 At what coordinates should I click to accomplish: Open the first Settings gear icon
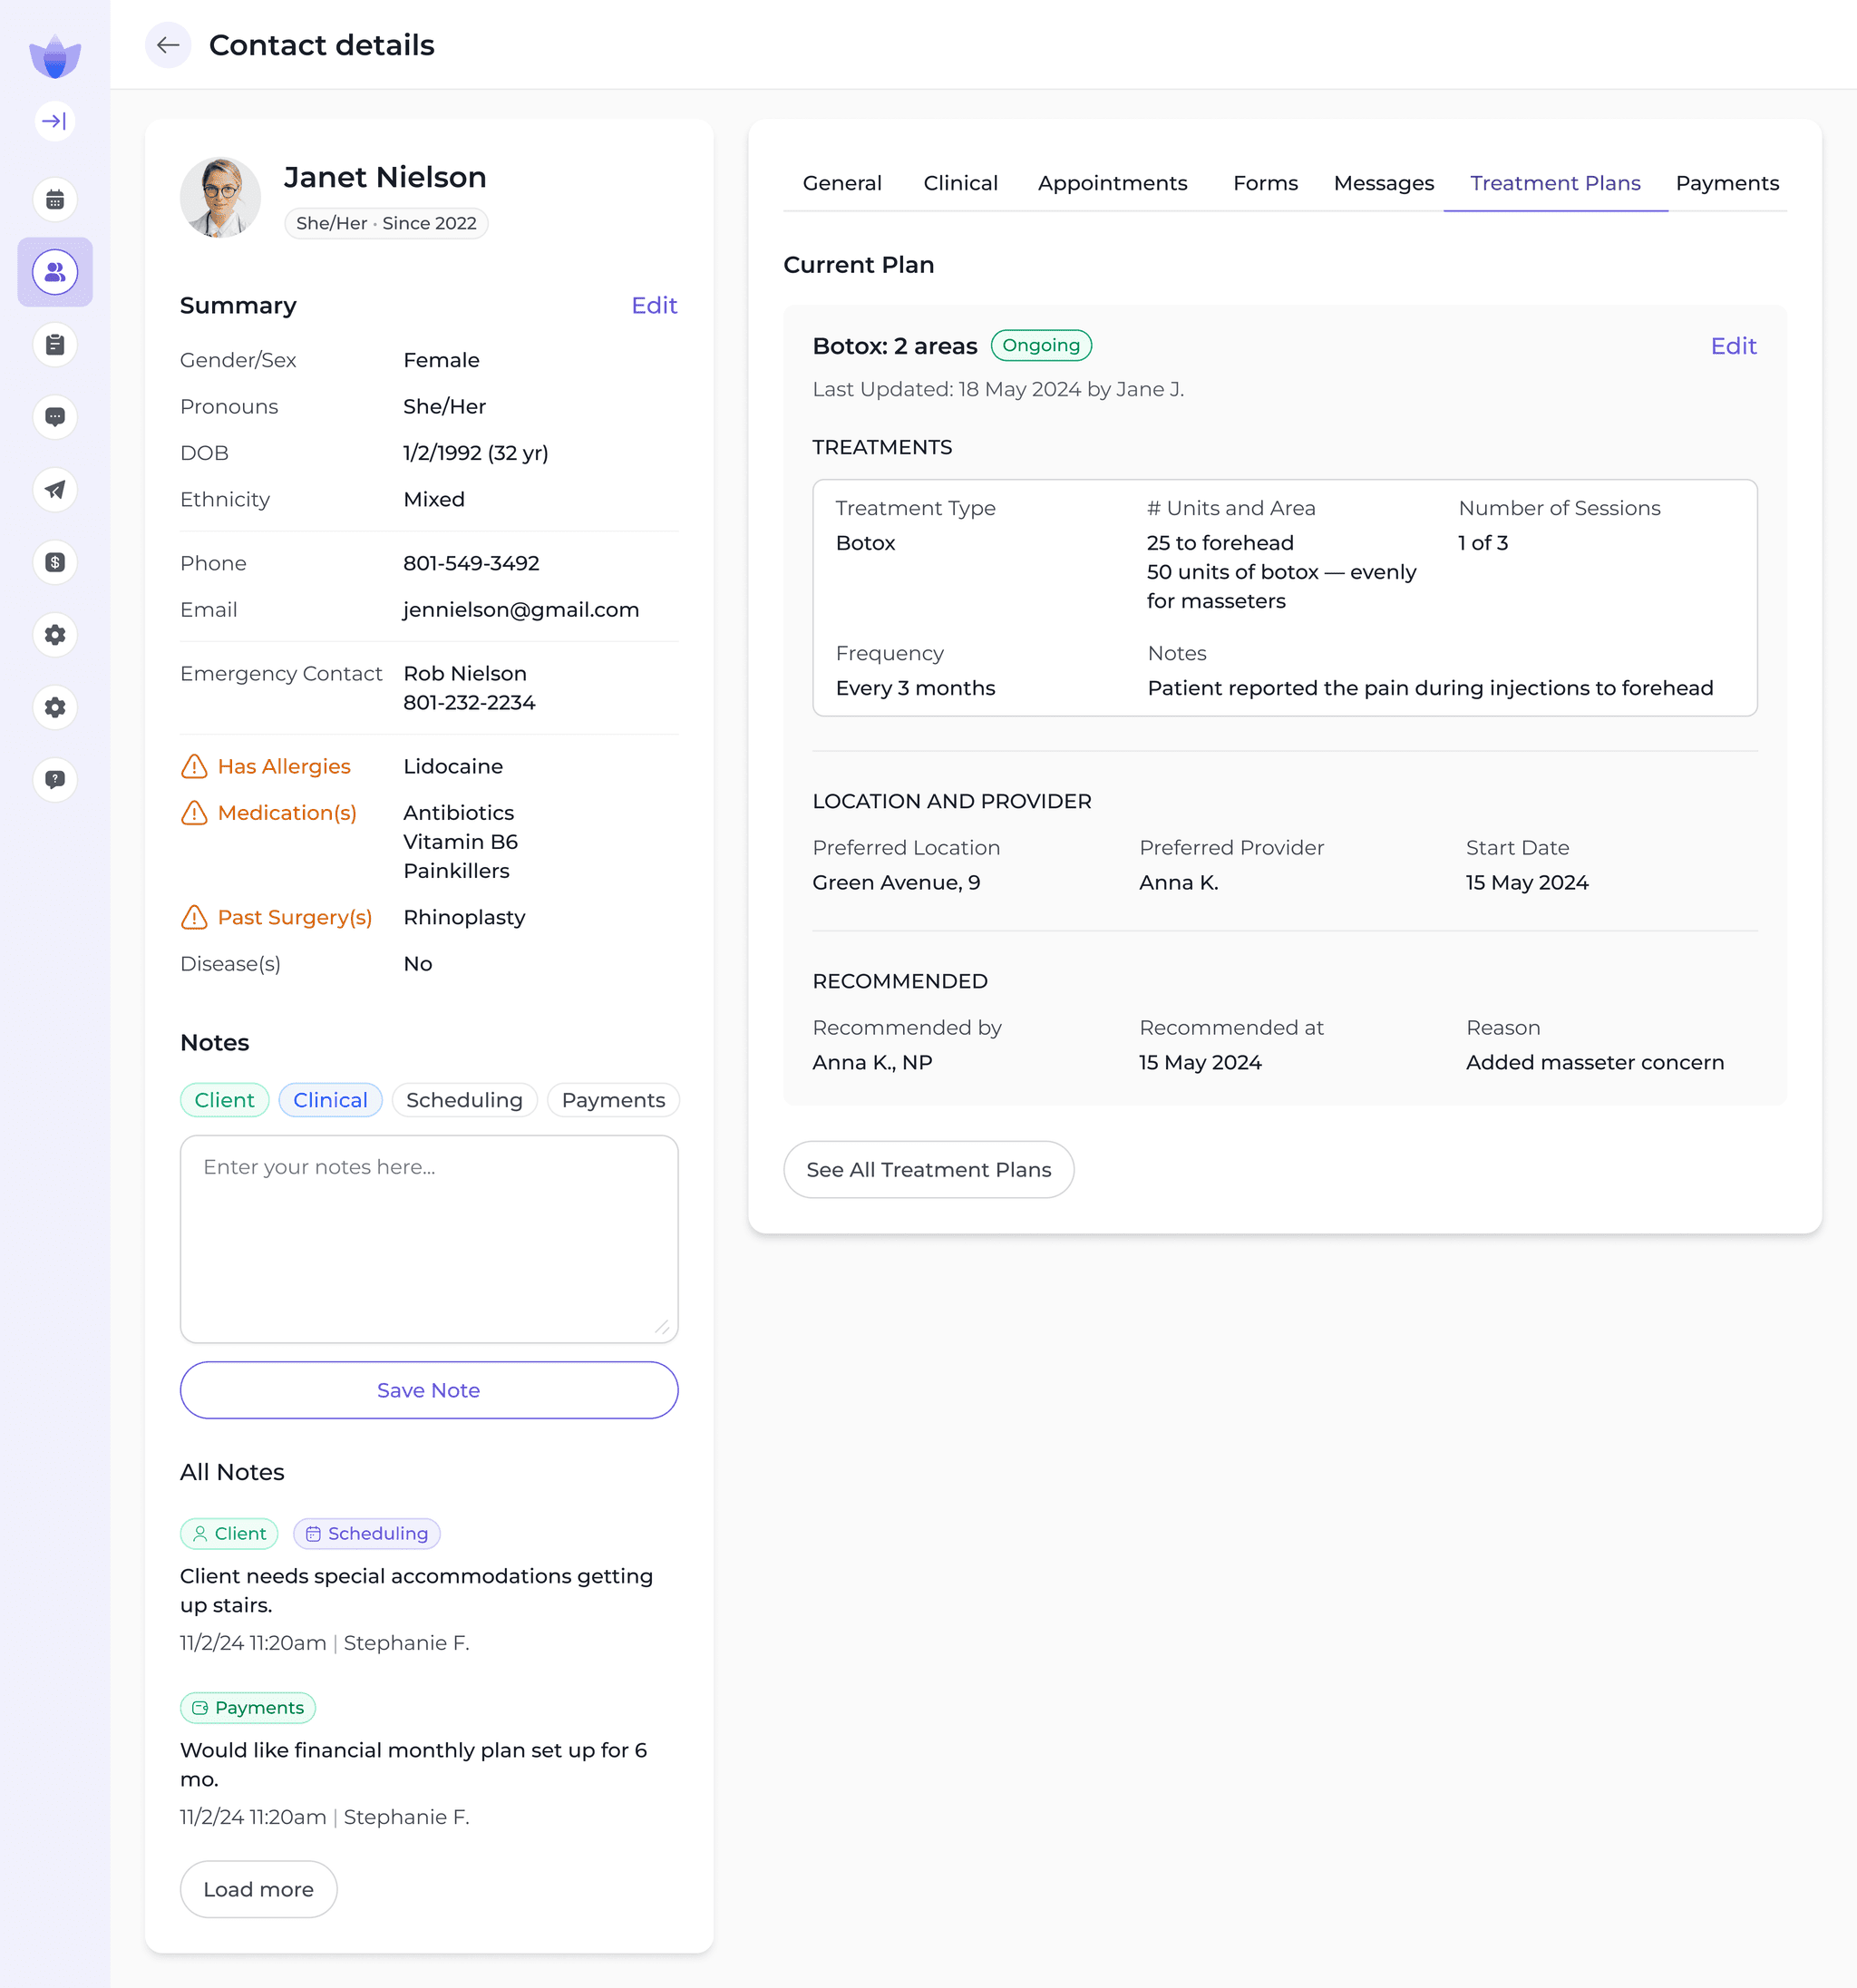(x=55, y=635)
